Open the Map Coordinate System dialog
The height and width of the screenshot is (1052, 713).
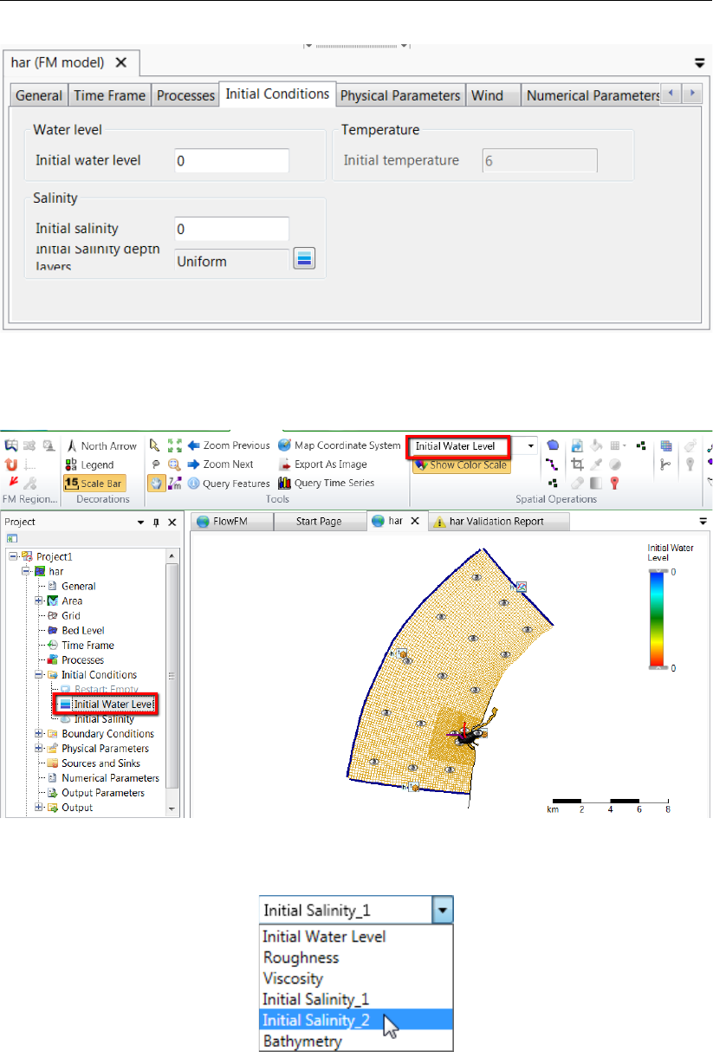tap(340, 445)
